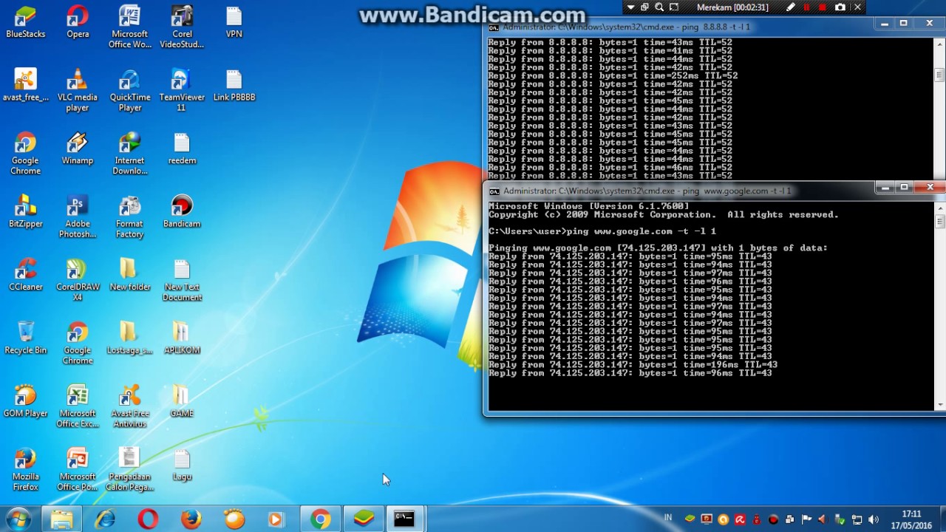Select the New Text Document icon
This screenshot has width=946, height=532.
182,281
